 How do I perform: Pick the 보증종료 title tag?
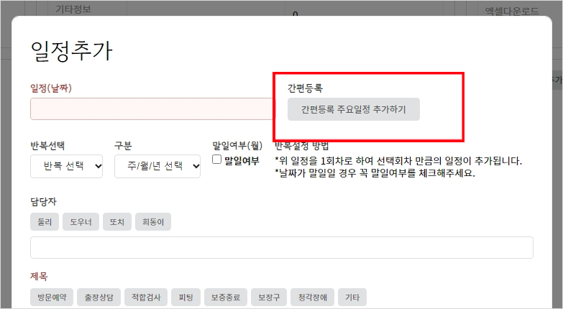[226, 298]
